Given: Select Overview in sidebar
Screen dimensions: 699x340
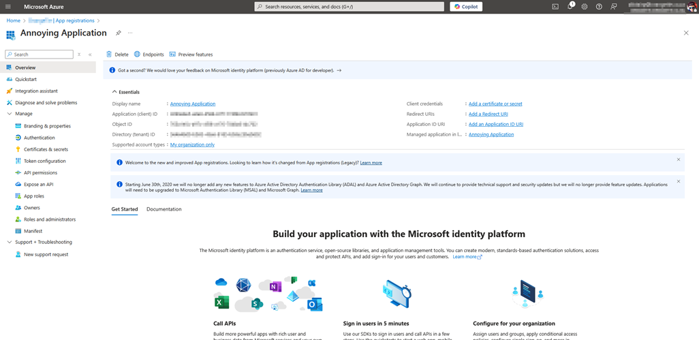Looking at the screenshot, I should [x=48, y=67].
